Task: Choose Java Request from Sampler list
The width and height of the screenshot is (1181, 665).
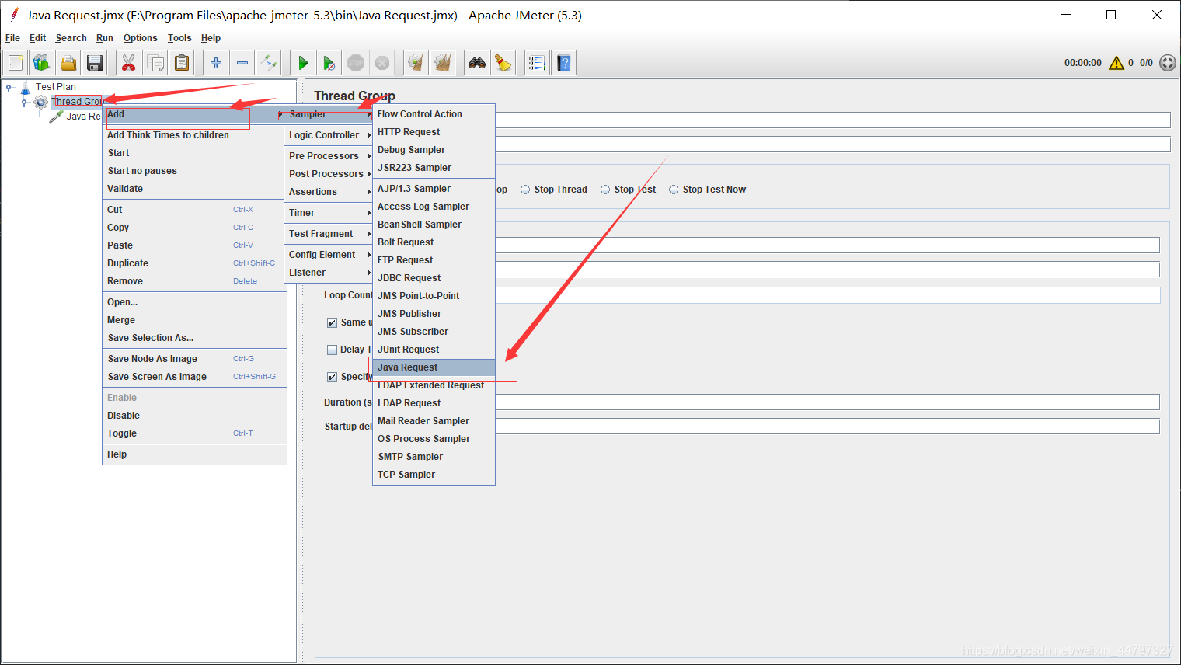Action: tap(434, 367)
